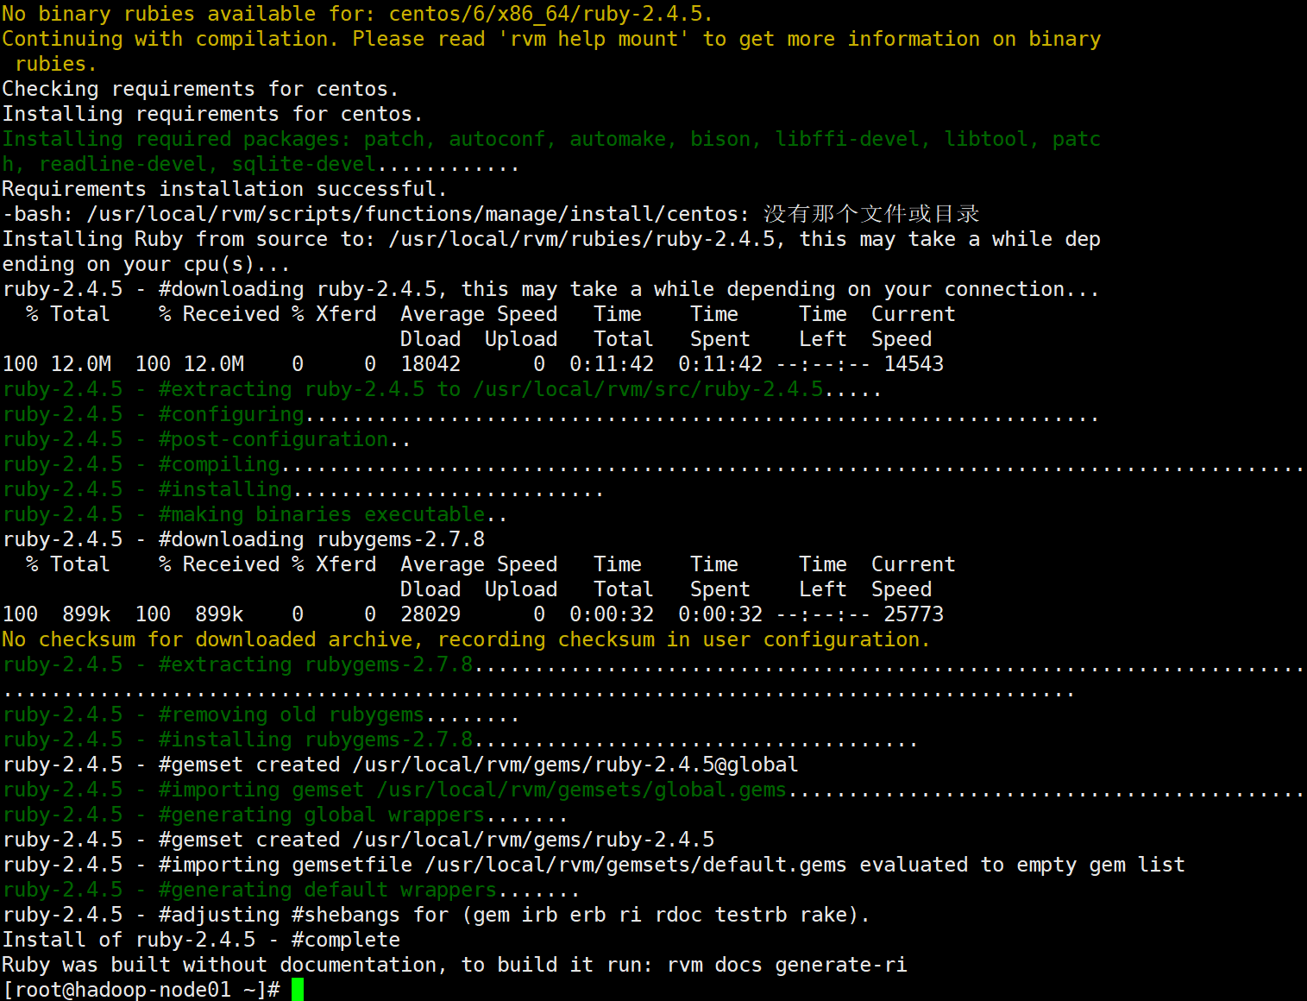The width and height of the screenshot is (1307, 1001).
Task: Click '#importing gemset' global.gems line
Action: click(x=653, y=789)
